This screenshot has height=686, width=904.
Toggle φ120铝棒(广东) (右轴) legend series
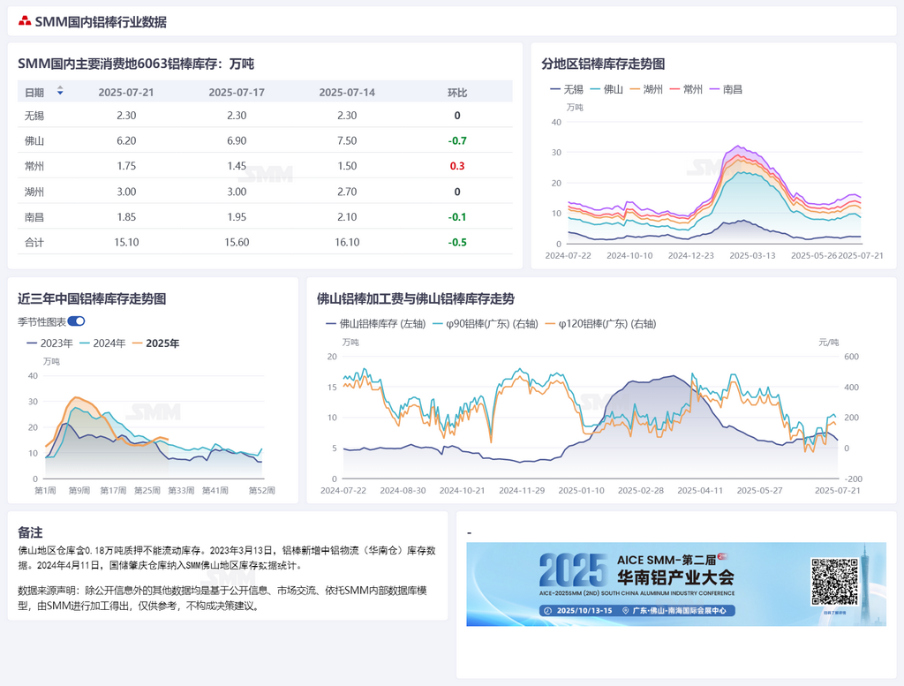tap(600, 324)
